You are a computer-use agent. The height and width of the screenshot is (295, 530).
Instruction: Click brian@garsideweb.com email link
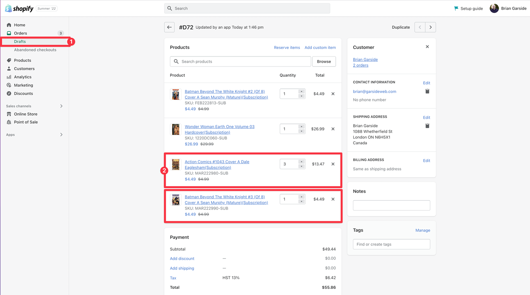tap(375, 92)
